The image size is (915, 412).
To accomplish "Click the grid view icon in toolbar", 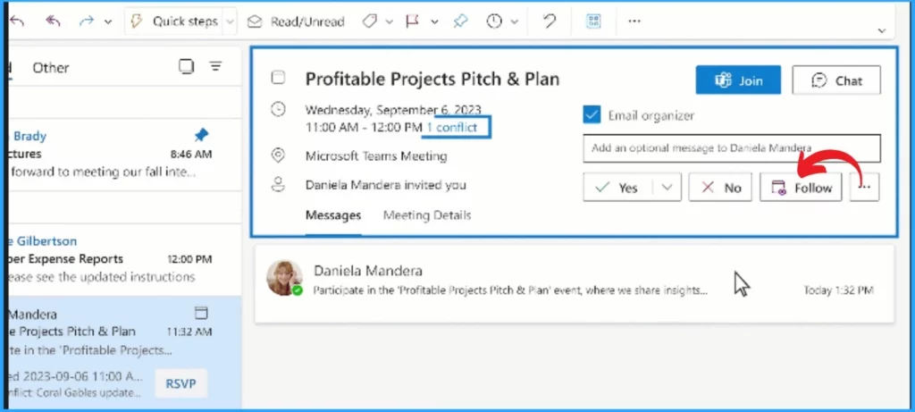I will (594, 21).
